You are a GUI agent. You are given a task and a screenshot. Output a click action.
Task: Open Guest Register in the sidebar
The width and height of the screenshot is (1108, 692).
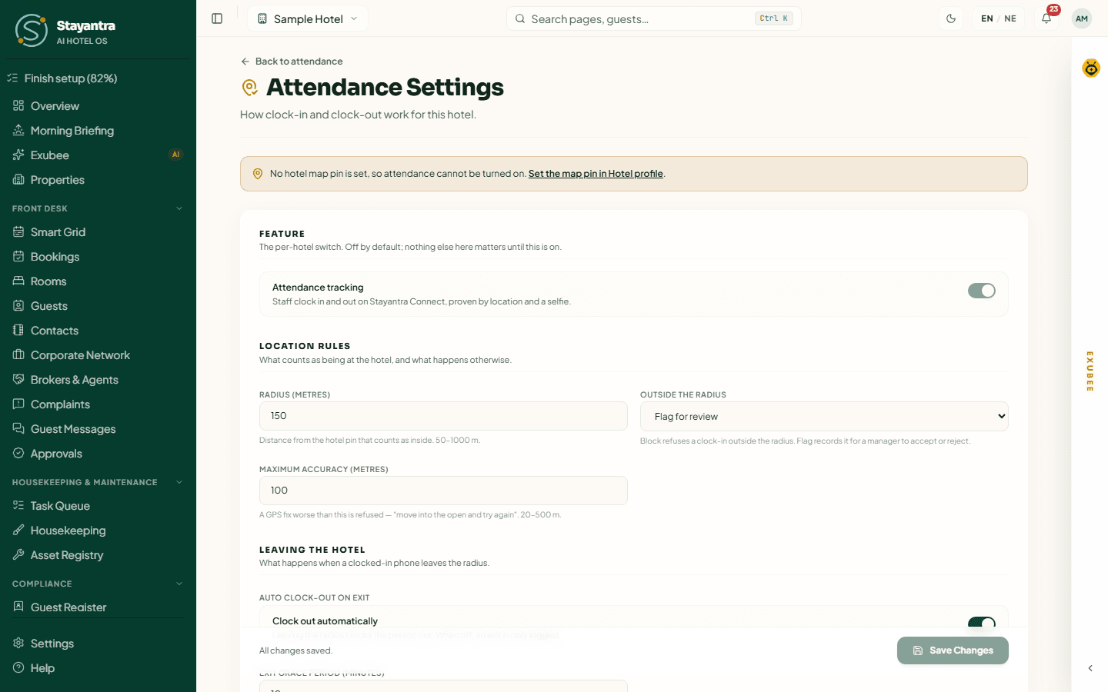[98, 607]
